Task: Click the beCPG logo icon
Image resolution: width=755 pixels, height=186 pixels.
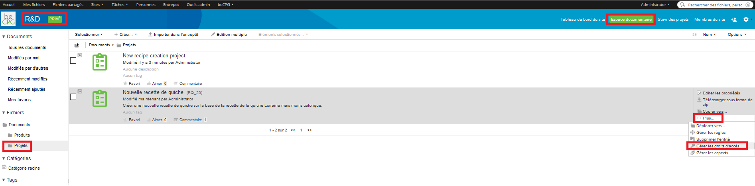Action: (8, 19)
